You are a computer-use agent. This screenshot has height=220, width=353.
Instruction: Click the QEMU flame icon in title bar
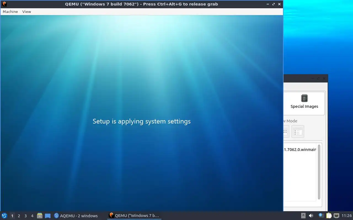click(4, 4)
